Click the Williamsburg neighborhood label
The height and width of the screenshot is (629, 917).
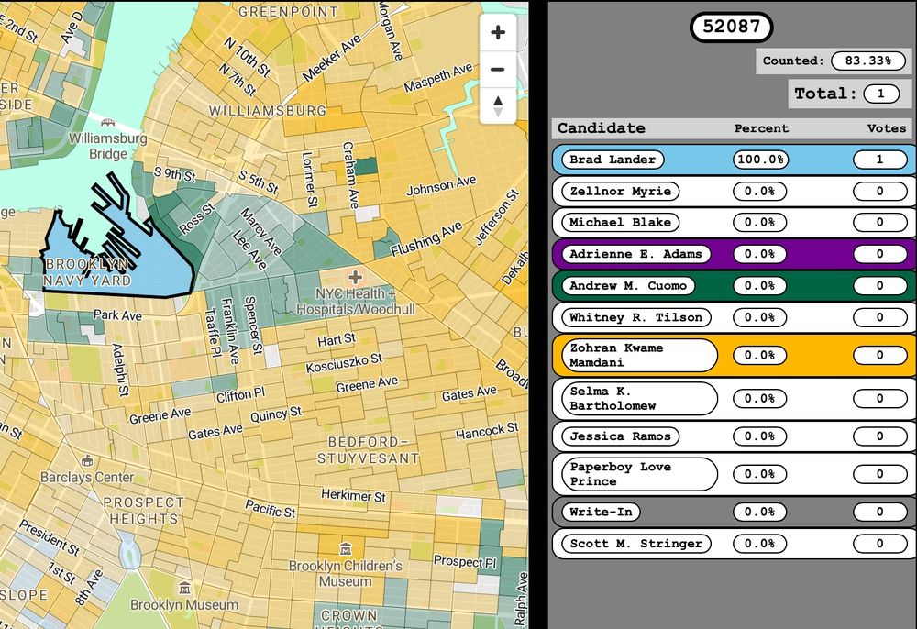click(268, 110)
